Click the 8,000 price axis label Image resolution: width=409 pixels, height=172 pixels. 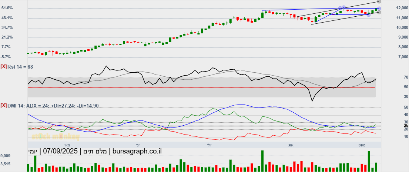403,47
